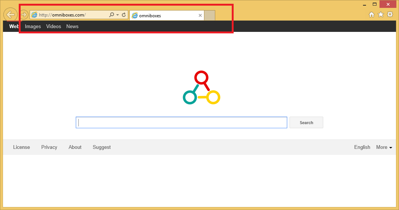Switch to News search category
399x210 pixels.
click(x=72, y=27)
